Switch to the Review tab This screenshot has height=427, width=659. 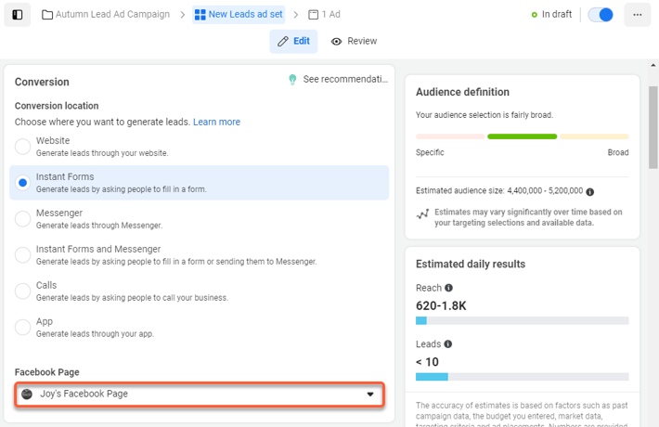pyautogui.click(x=354, y=41)
